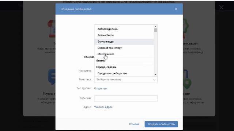The height and width of the screenshot is (131, 234).
Task: Select Автовладельцы in the topic list
Action: (x=124, y=29)
